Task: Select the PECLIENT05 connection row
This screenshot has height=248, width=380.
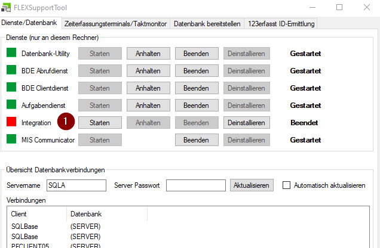Action: [29, 244]
